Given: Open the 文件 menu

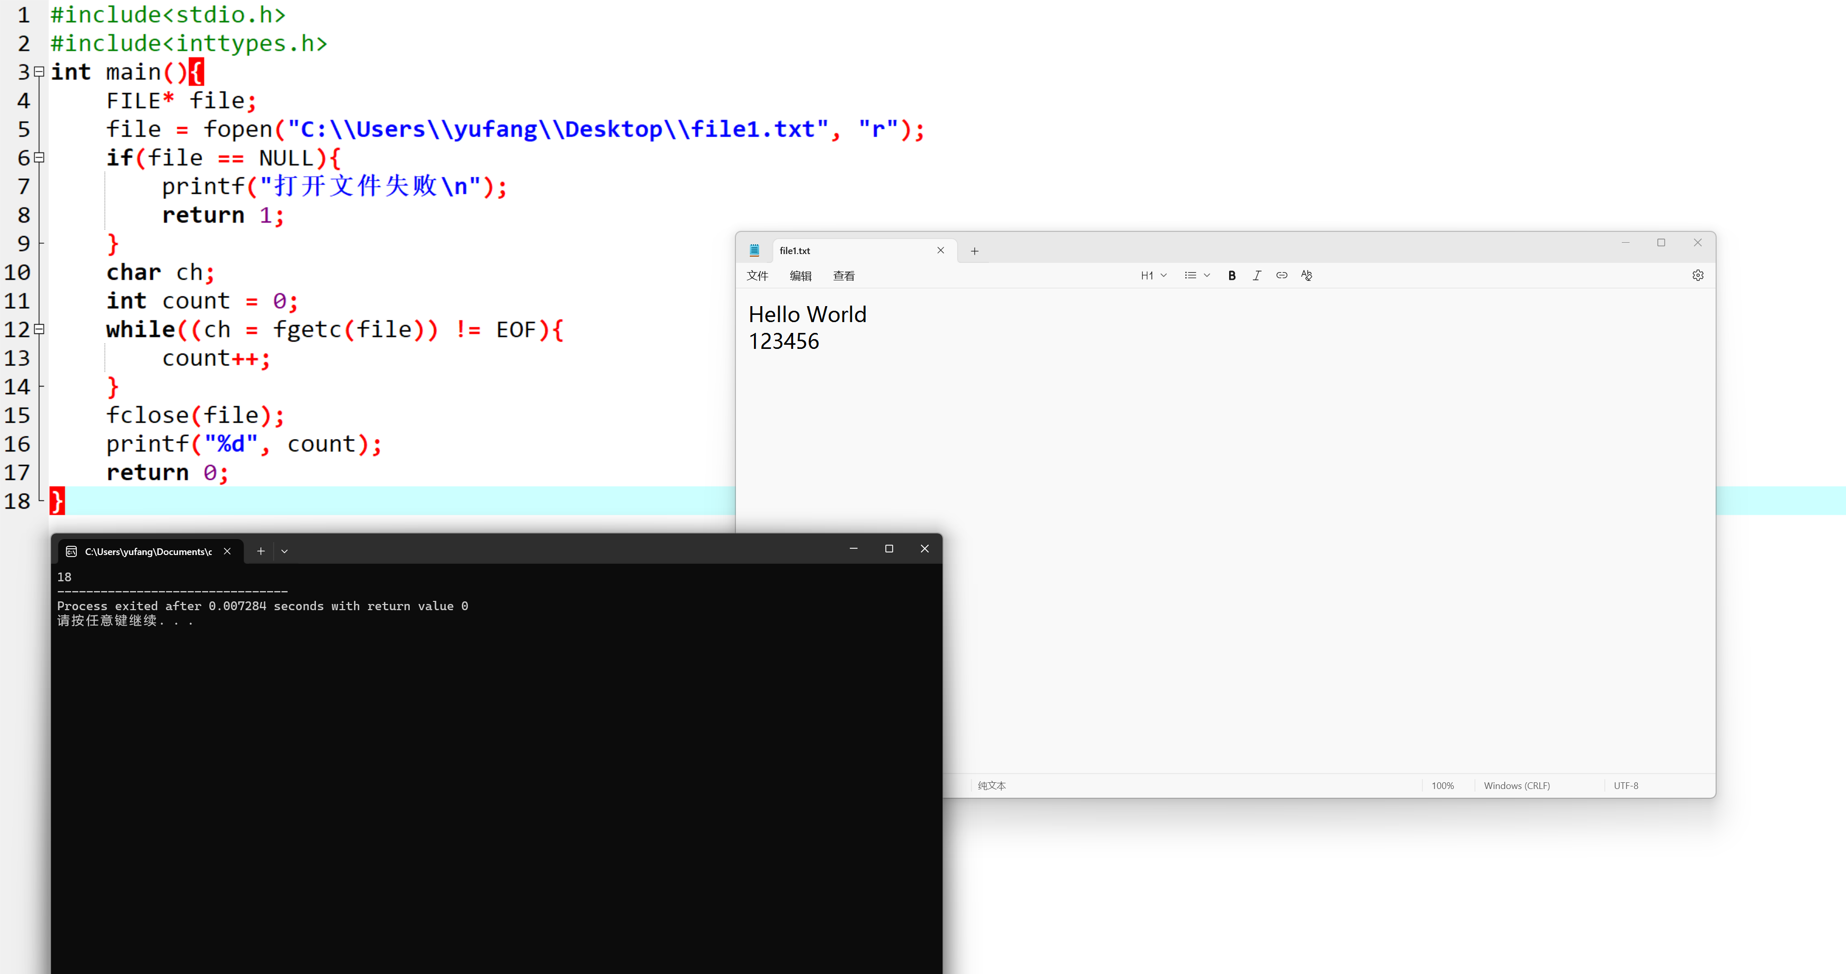Looking at the screenshot, I should (x=757, y=276).
